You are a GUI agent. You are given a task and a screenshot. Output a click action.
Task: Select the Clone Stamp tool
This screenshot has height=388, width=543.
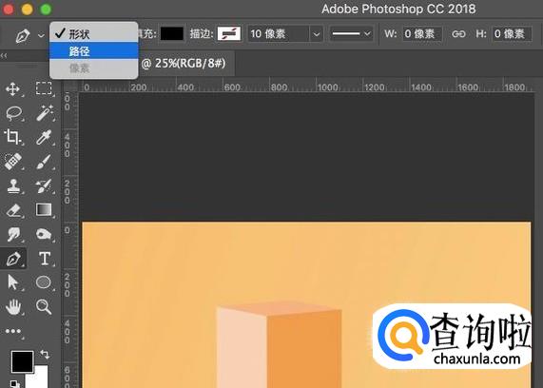pyautogui.click(x=13, y=186)
